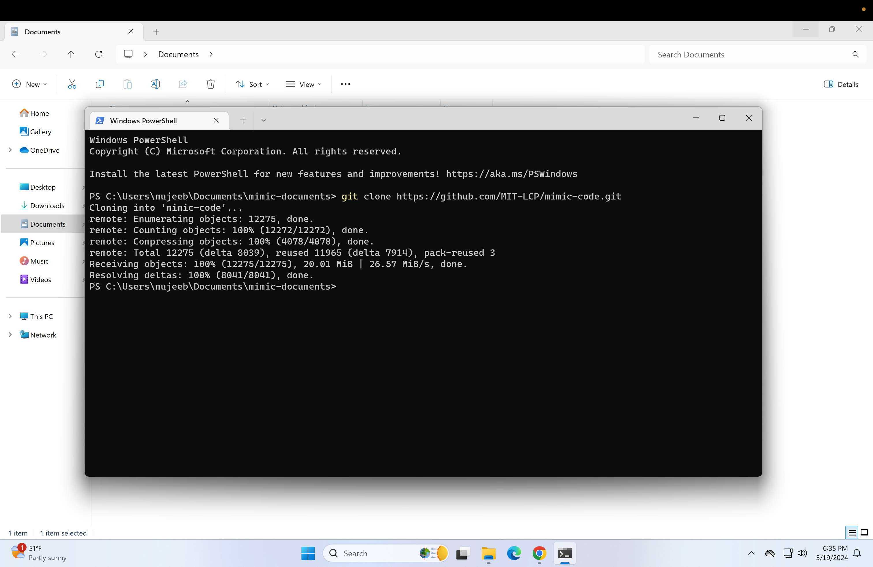Image resolution: width=873 pixels, height=567 pixels.
Task: Click the Cut scissors icon
Action: (72, 84)
